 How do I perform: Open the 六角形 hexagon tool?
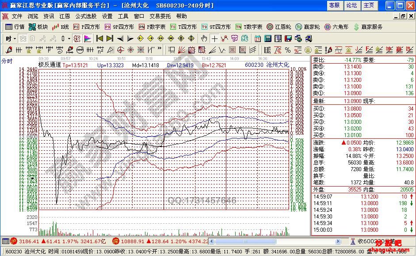click(x=336, y=27)
